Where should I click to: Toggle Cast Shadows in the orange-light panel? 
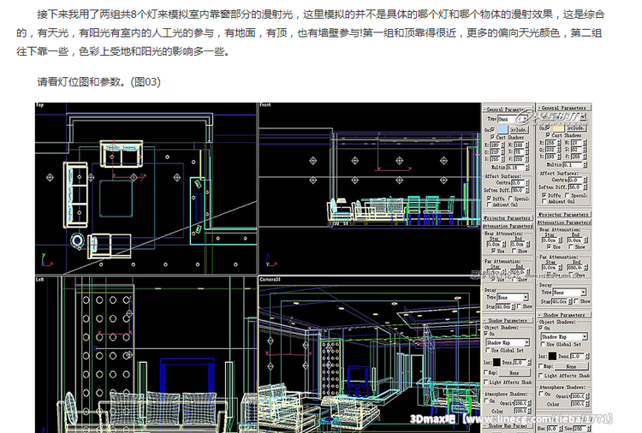(548, 135)
